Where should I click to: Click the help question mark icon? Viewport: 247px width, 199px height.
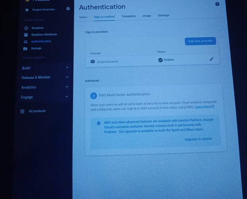tap(218, 4)
